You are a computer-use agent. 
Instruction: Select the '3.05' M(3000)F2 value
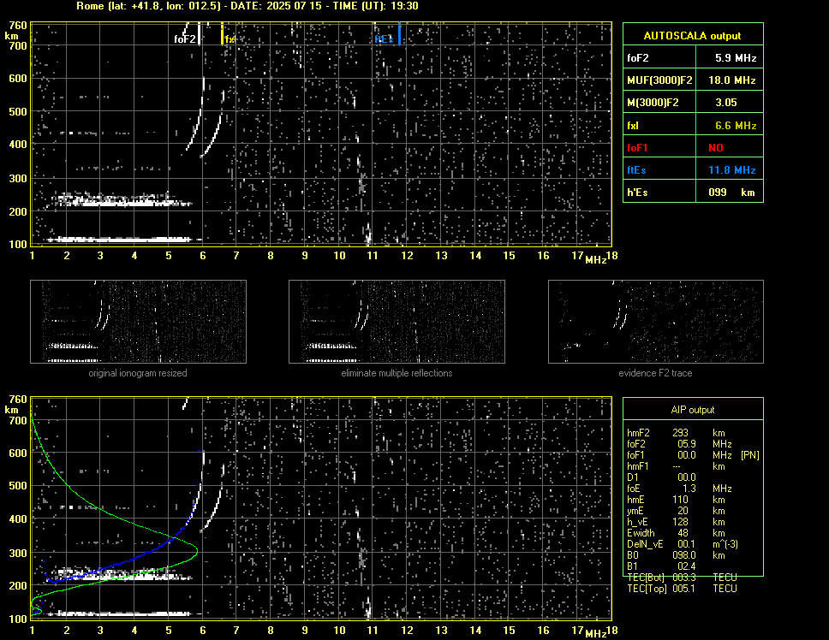coord(726,103)
